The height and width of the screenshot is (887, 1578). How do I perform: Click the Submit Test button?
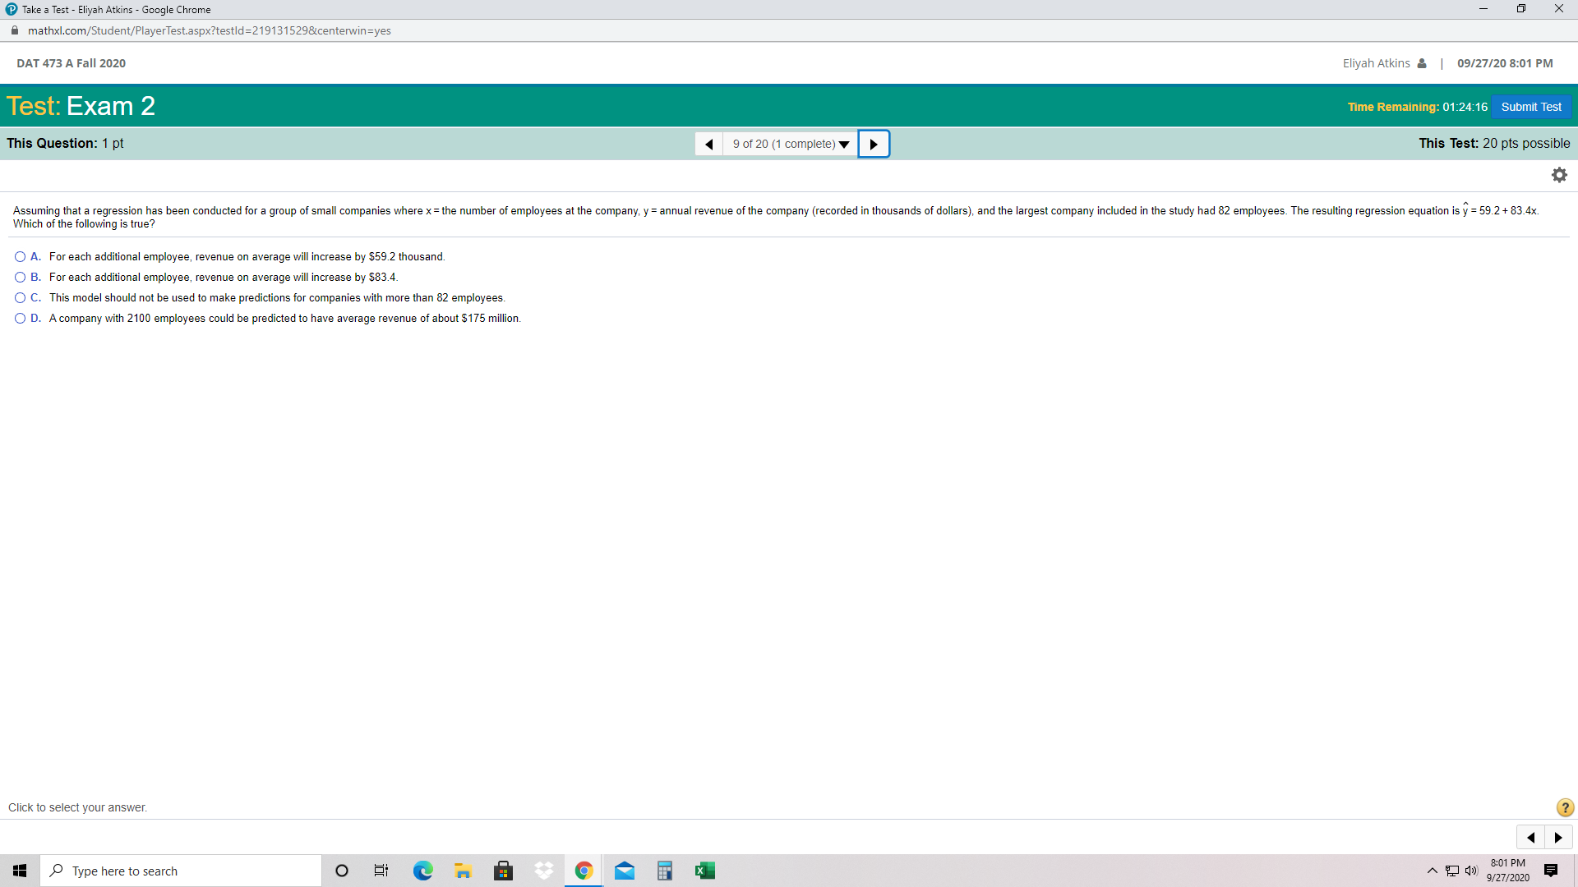[x=1530, y=107]
